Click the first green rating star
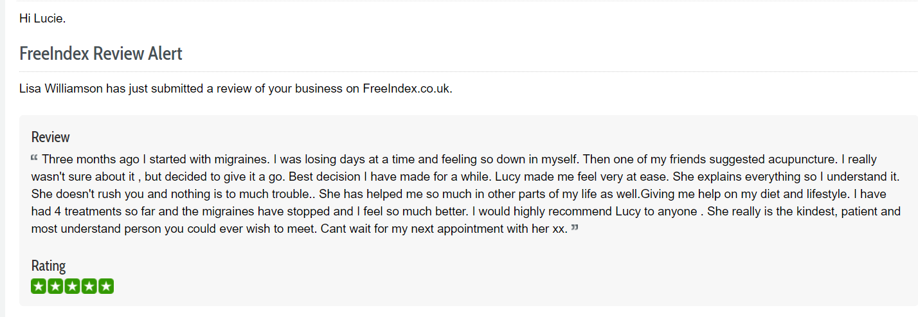Viewport: 918px width, 317px height. pos(39,286)
